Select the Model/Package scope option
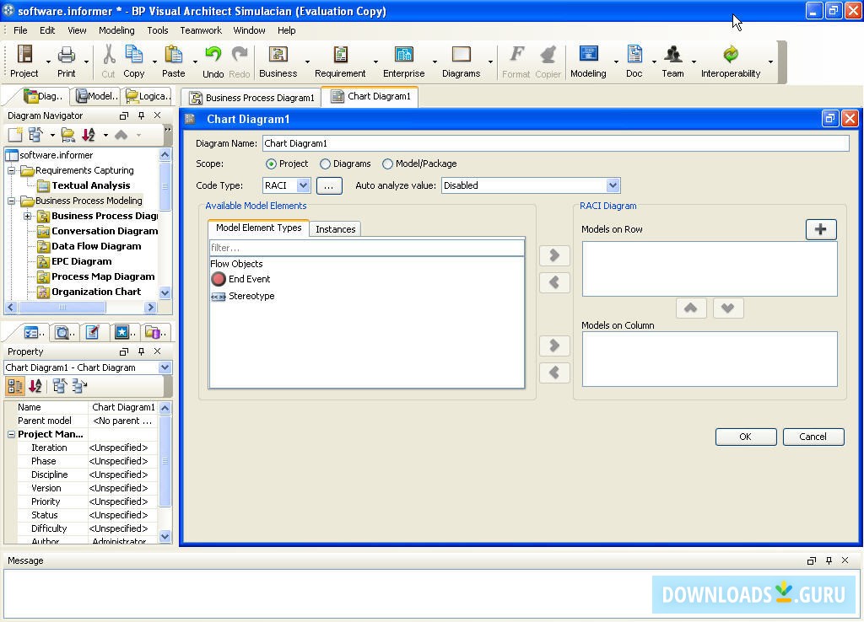Screen dimensions: 864x622 coord(387,164)
